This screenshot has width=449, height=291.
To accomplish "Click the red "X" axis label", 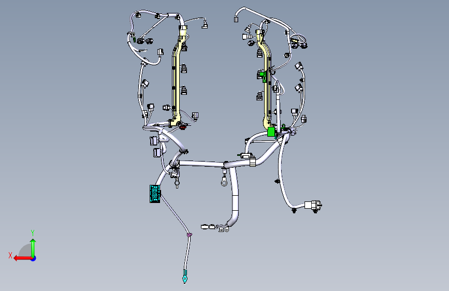I will pyautogui.click(x=10, y=255).
